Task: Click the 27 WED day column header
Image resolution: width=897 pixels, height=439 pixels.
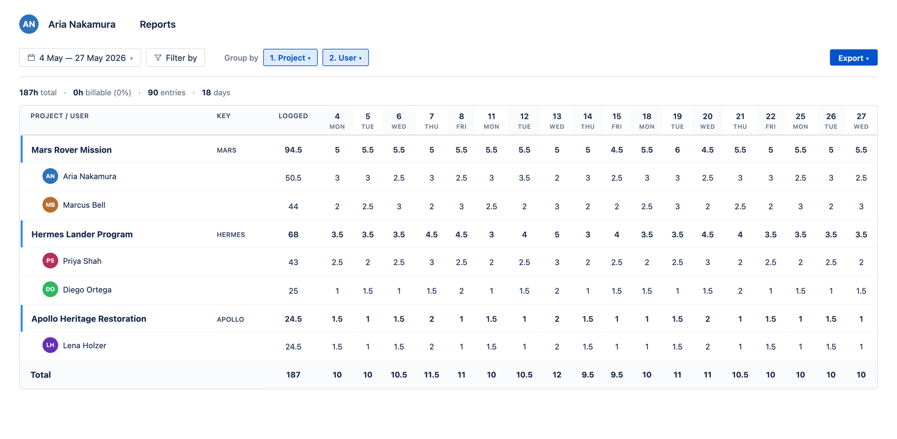Action: [x=861, y=120]
